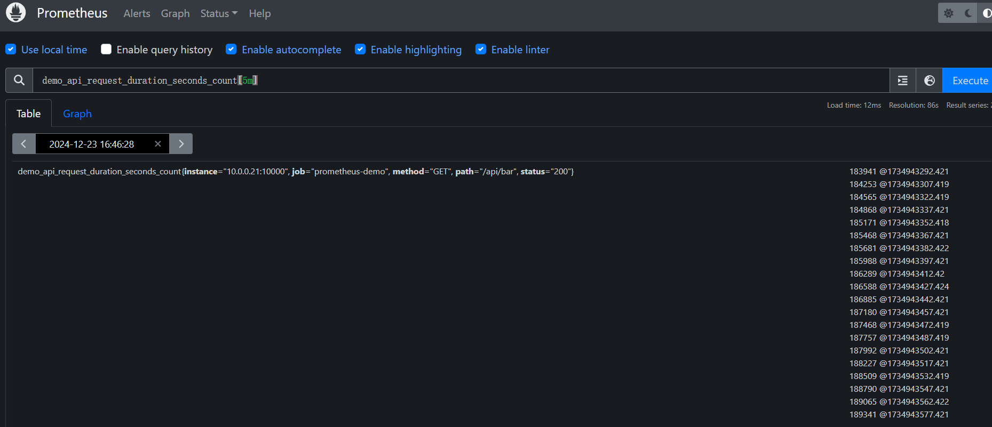
Task: Enable query history checkbox
Action: click(106, 50)
